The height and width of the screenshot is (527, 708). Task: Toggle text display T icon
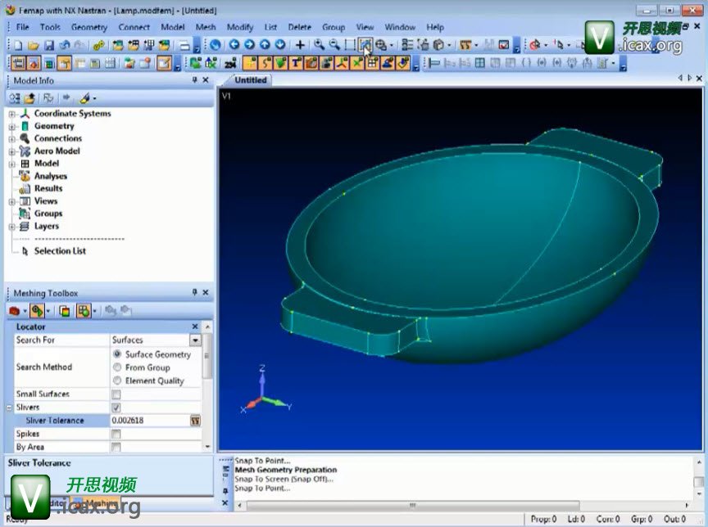click(296, 63)
